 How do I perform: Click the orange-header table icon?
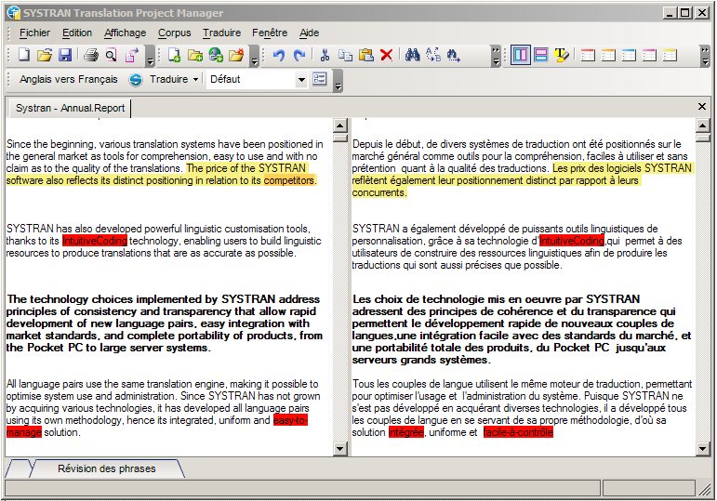[x=608, y=56]
